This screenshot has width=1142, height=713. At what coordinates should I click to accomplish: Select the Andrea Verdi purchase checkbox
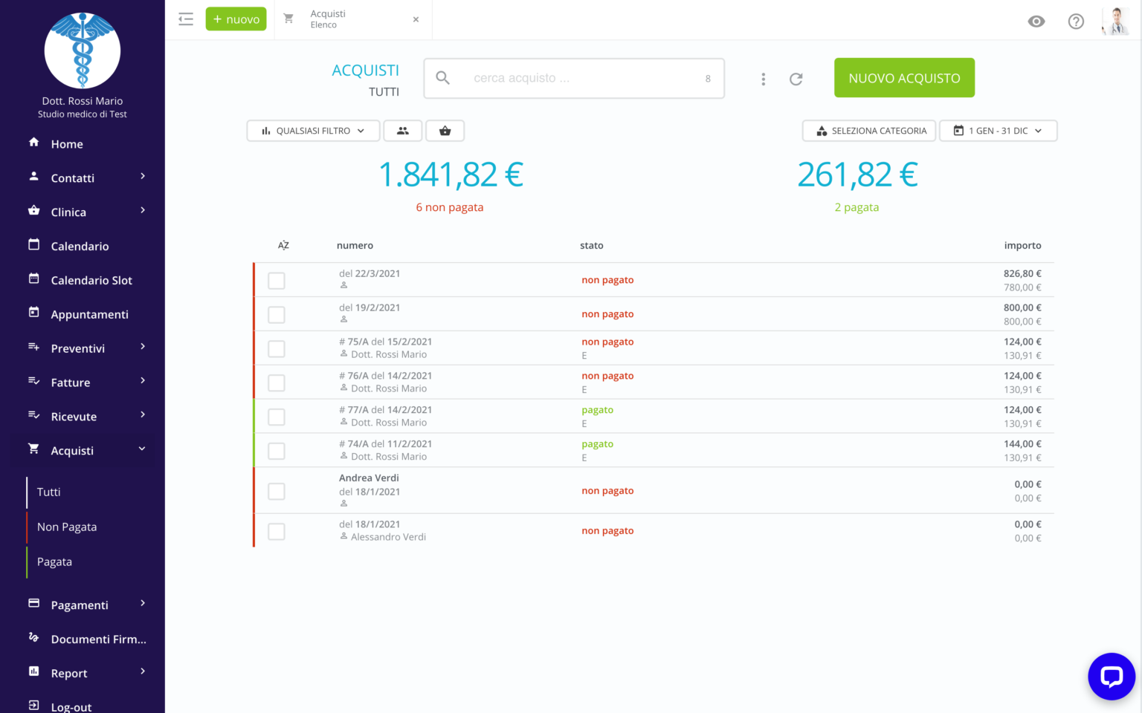click(x=276, y=491)
